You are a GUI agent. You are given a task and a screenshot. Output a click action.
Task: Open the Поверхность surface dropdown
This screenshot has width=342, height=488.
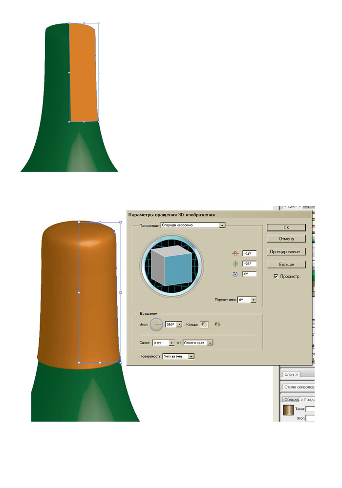coord(178,356)
